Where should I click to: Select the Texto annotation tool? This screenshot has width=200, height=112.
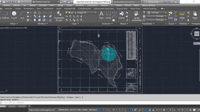pyautogui.click(x=101, y=15)
